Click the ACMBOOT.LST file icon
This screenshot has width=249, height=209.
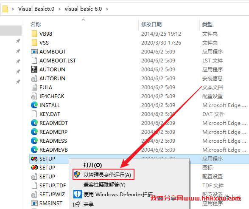point(34,60)
